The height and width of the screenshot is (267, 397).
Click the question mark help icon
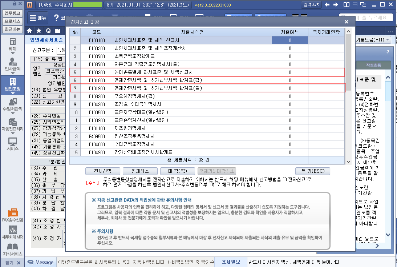click(x=56, y=18)
